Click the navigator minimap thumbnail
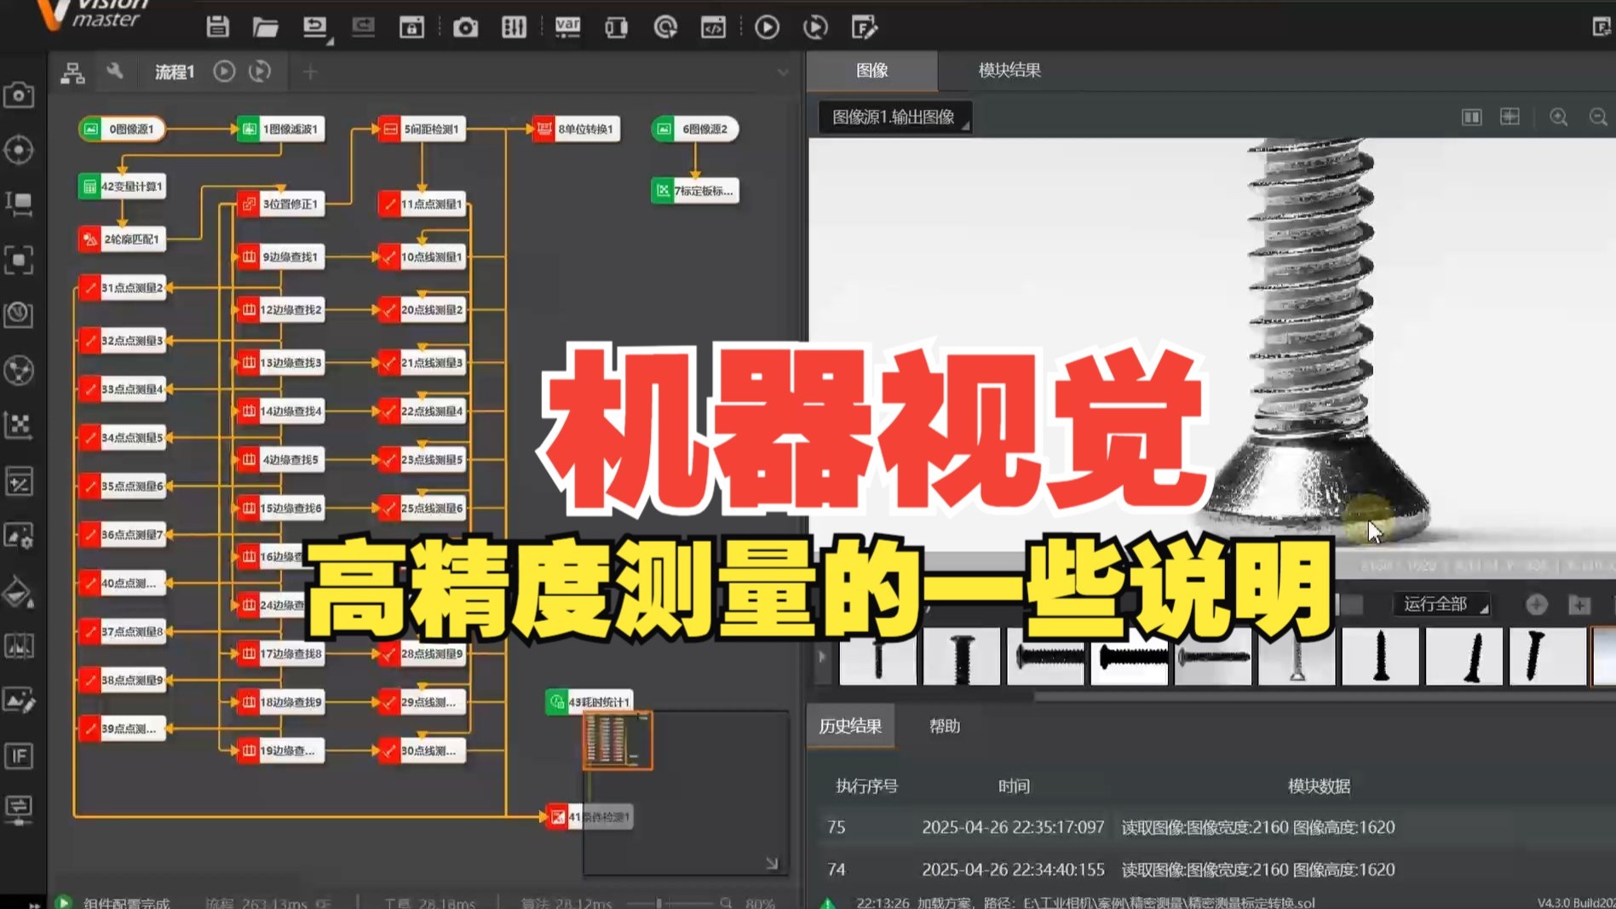Image resolution: width=1616 pixels, height=909 pixels. coord(618,740)
